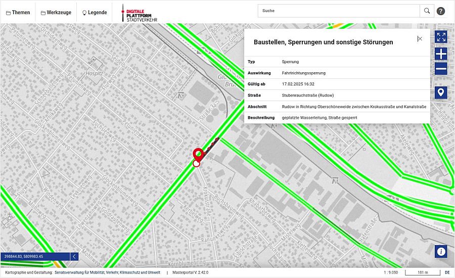Open the Themen menu
455x278 pixels.
tap(18, 12)
